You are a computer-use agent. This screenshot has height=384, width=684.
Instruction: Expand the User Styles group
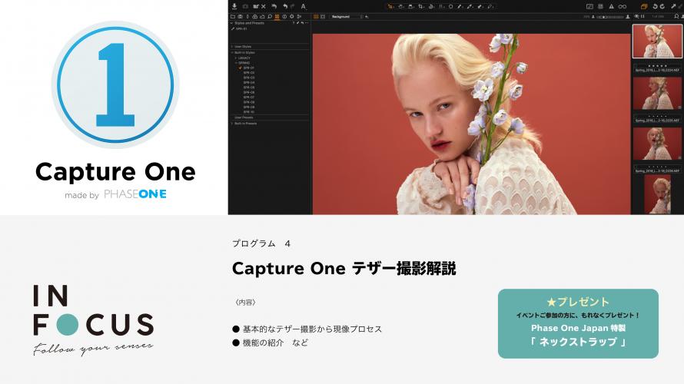tap(231, 47)
